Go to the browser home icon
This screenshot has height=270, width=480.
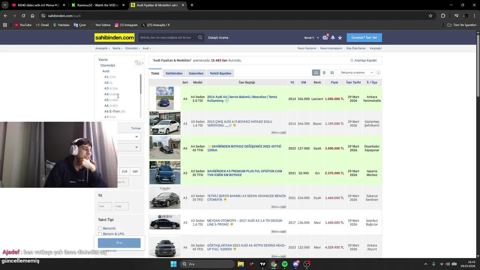pyautogui.click(x=32, y=16)
